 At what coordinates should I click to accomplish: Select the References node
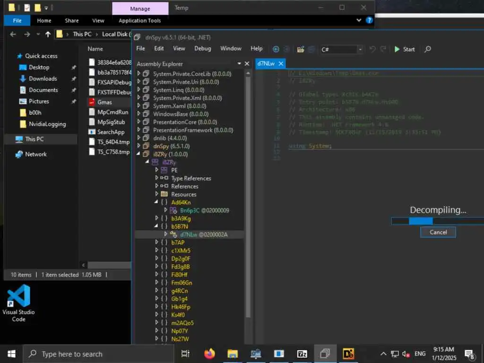click(x=185, y=186)
